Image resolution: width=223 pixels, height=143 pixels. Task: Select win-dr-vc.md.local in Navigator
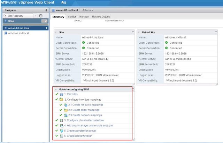pyautogui.click(x=25, y=33)
